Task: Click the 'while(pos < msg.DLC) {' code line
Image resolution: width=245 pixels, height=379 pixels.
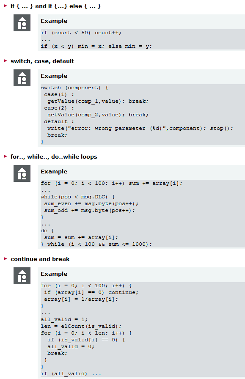Action: pyautogui.click(x=77, y=197)
